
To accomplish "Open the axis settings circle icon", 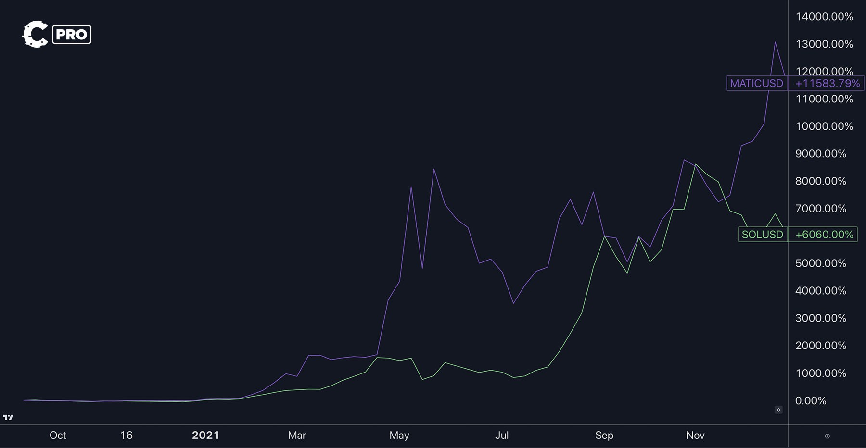I will point(827,436).
